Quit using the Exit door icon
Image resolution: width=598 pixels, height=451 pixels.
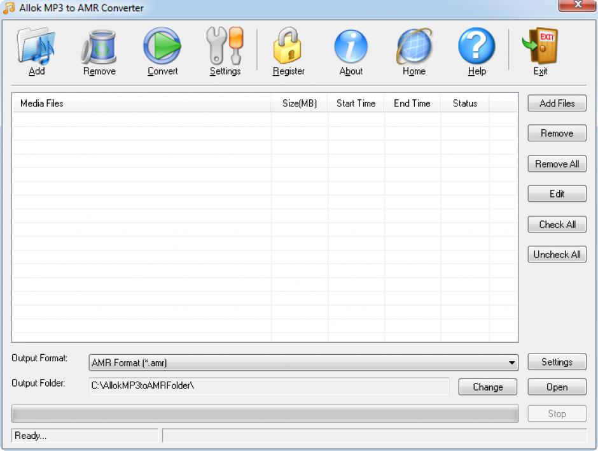540,45
